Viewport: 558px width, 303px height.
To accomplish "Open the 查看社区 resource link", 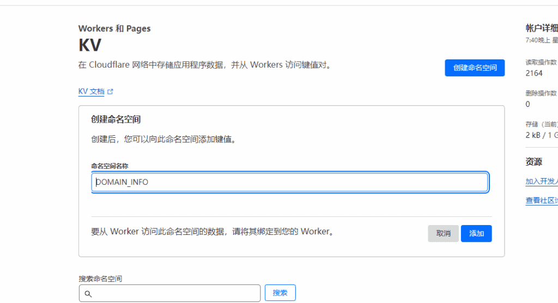I will (x=542, y=201).
